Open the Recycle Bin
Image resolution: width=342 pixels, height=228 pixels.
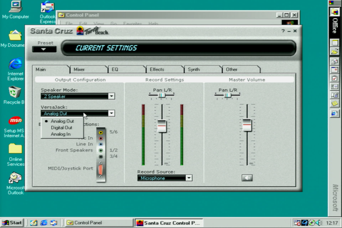(14, 95)
